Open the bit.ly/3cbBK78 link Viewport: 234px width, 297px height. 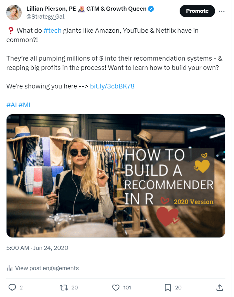tap(112, 86)
